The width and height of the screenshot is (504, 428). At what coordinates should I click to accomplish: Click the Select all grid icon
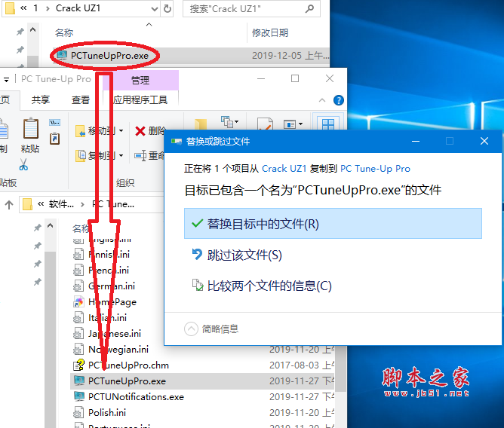pyautogui.click(x=328, y=123)
